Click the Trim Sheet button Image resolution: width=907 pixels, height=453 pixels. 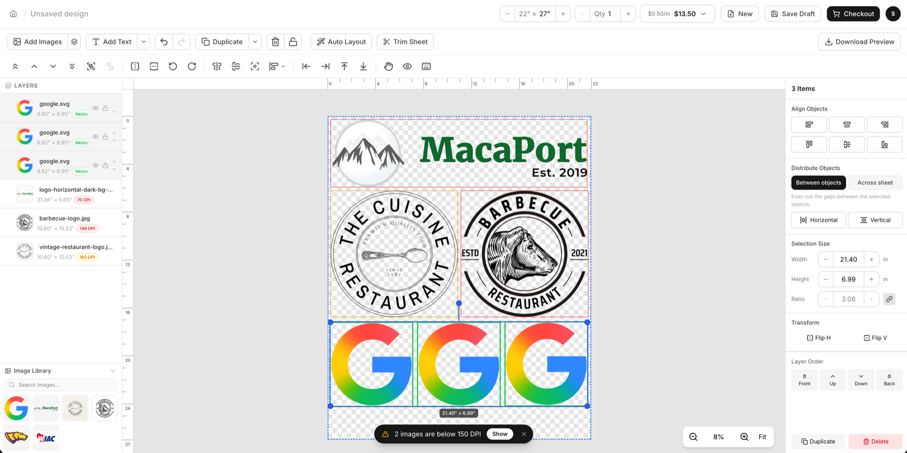[405, 42]
